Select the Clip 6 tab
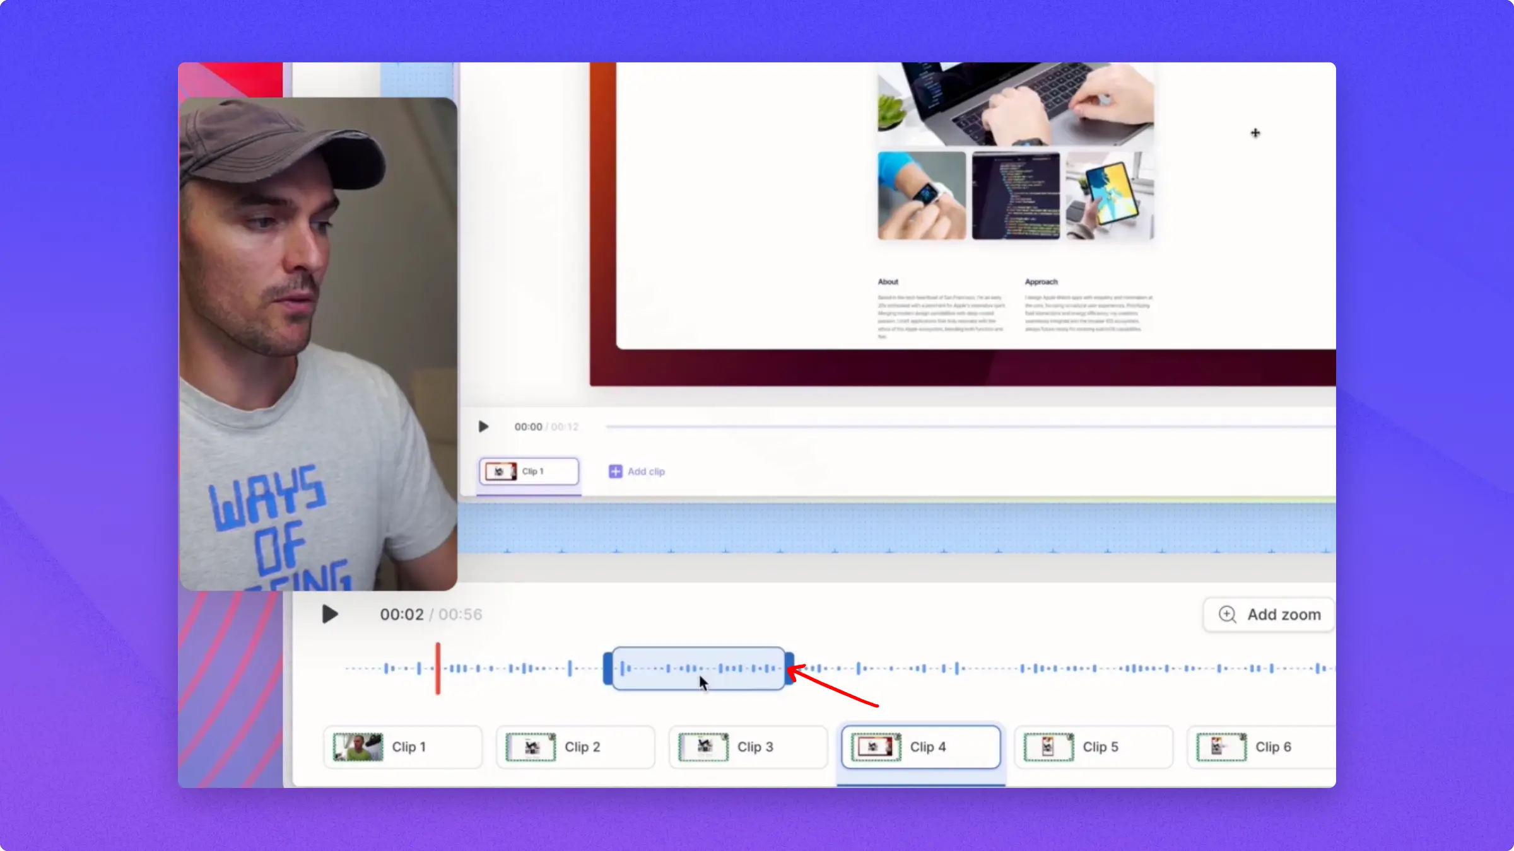 tap(1262, 747)
